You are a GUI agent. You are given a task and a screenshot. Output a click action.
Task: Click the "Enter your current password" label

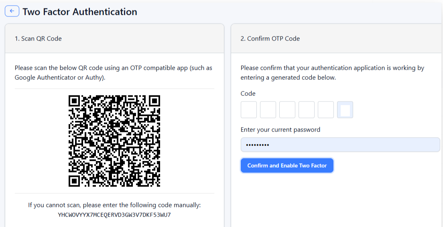[x=280, y=130]
